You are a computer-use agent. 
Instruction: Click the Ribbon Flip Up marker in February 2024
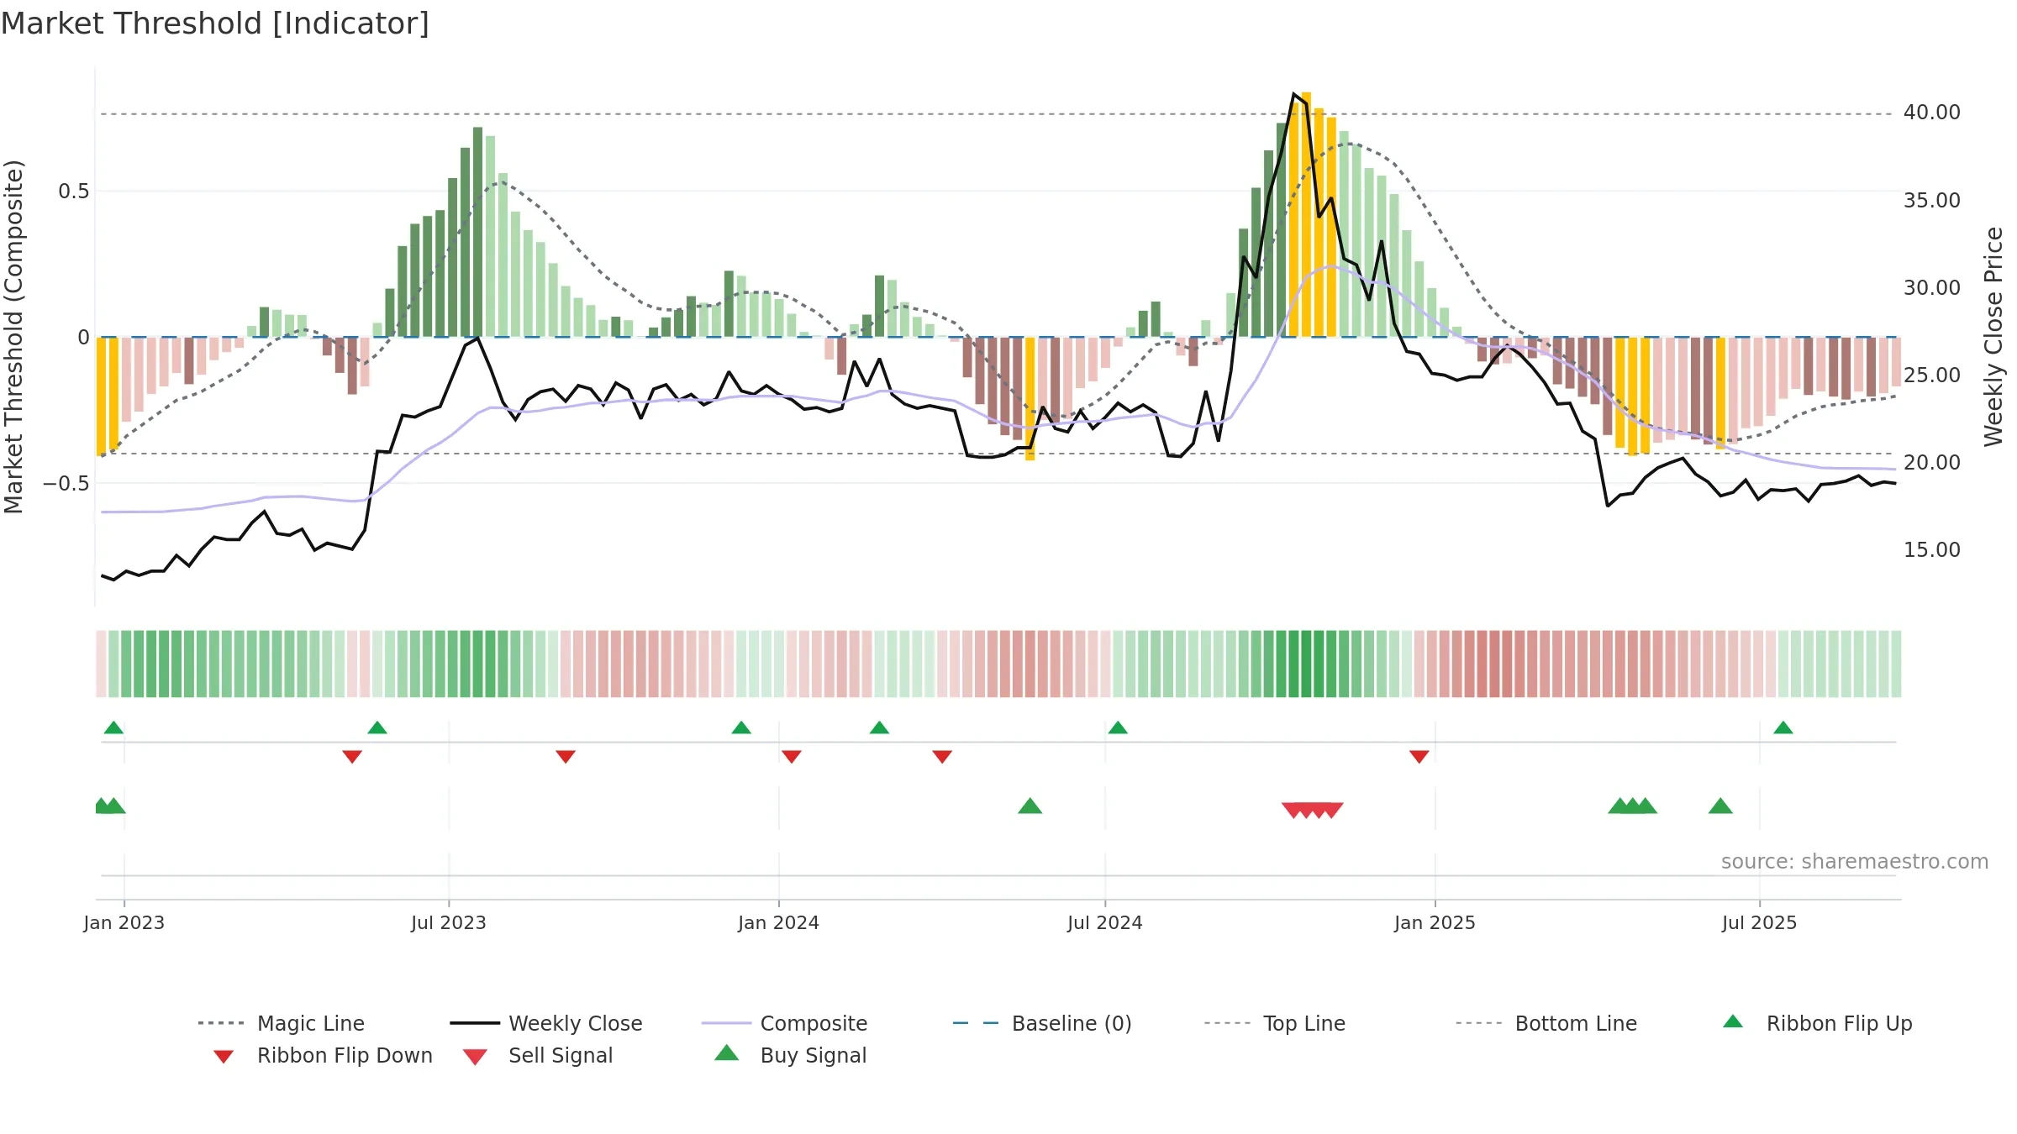pyautogui.click(x=879, y=727)
